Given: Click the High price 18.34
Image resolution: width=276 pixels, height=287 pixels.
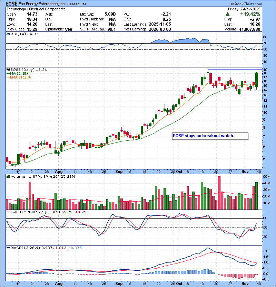Looking at the screenshot, I should pos(32,19).
